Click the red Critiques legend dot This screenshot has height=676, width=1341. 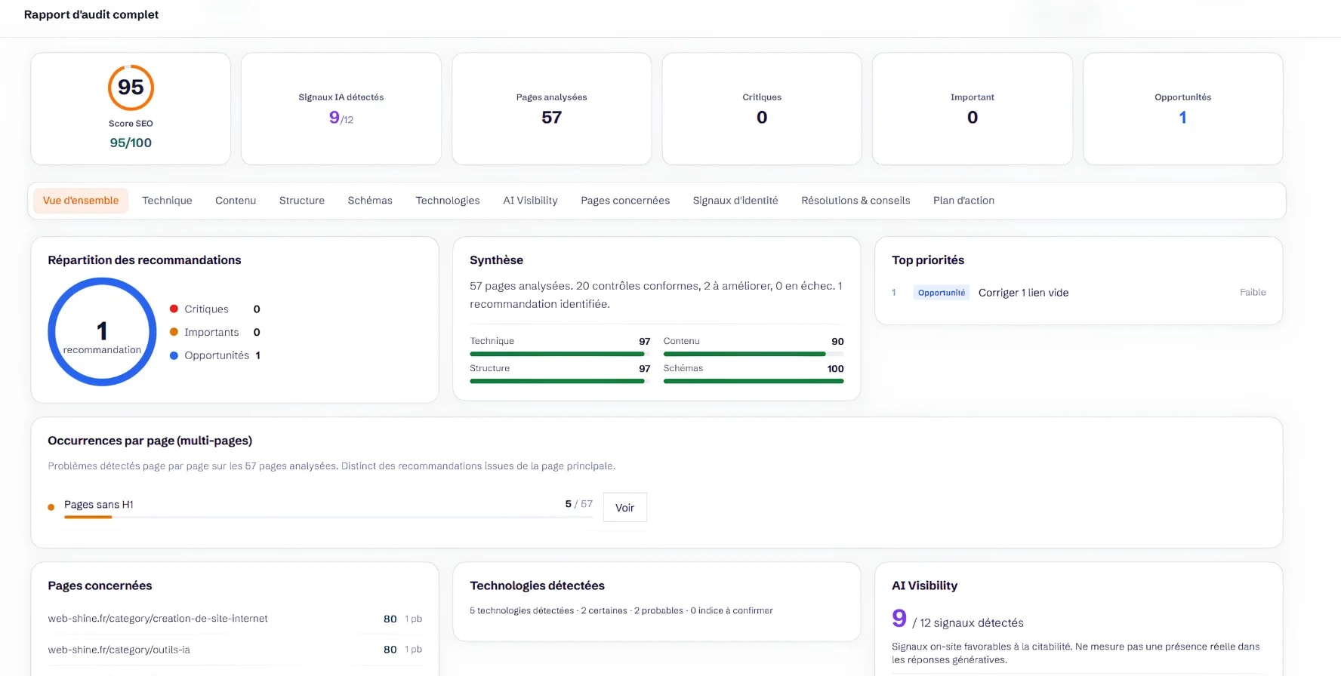click(x=174, y=309)
